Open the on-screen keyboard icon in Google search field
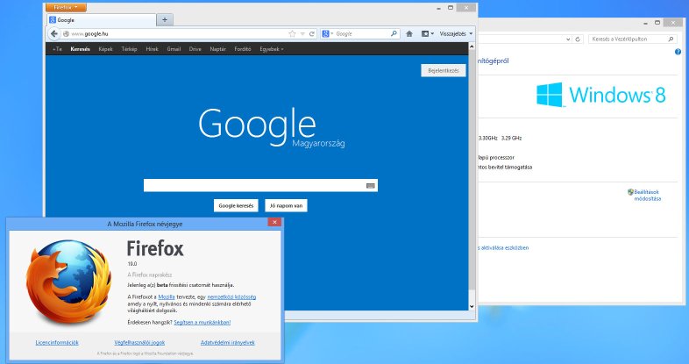689x364 pixels. [371, 186]
